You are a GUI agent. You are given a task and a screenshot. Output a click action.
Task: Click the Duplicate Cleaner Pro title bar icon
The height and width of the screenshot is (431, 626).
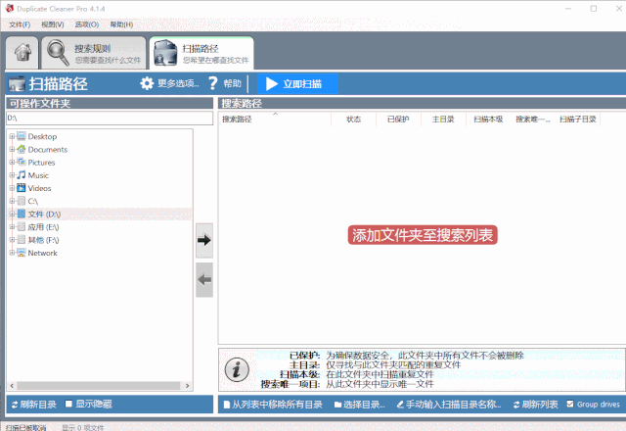pos(10,9)
